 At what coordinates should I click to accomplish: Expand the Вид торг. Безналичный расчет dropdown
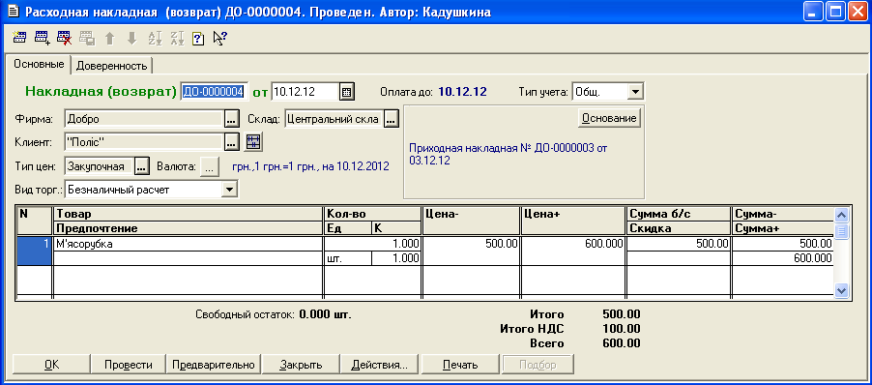tap(229, 190)
